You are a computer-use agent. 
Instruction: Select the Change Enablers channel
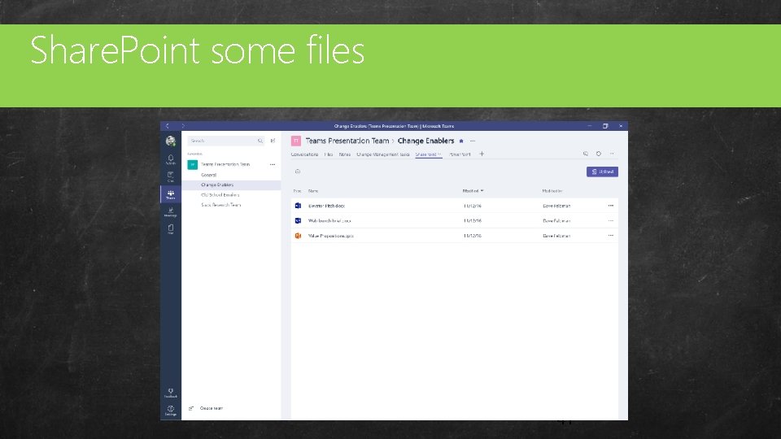click(x=231, y=185)
